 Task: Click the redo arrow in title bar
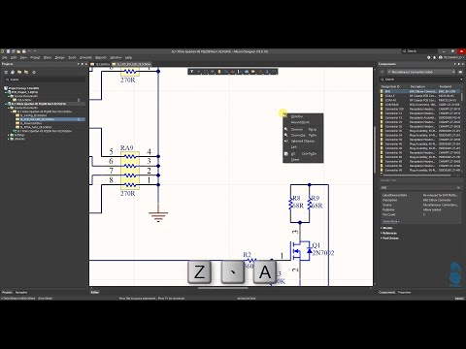[x=35, y=51]
